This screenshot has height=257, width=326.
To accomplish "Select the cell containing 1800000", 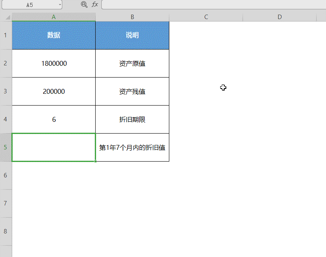I will [53, 63].
